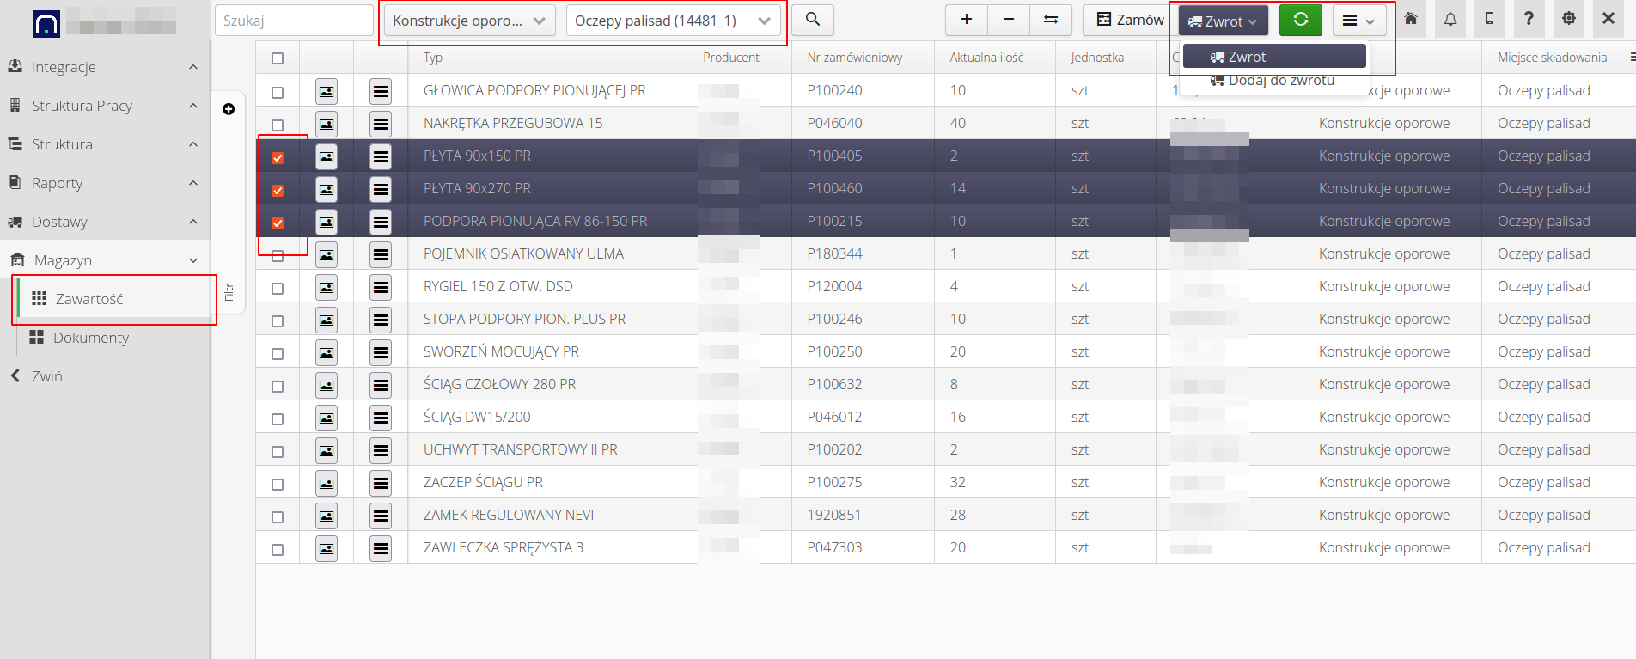Click the minus icon in toolbar
This screenshot has width=1636, height=659.
pyautogui.click(x=1009, y=20)
